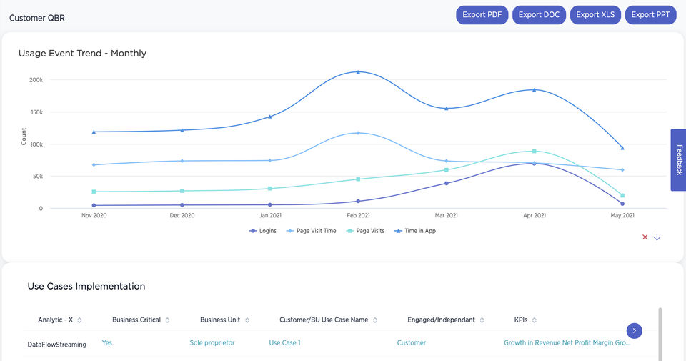The width and height of the screenshot is (686, 361).
Task: Click the DataFlowStreaming cell
Action: click(x=57, y=345)
